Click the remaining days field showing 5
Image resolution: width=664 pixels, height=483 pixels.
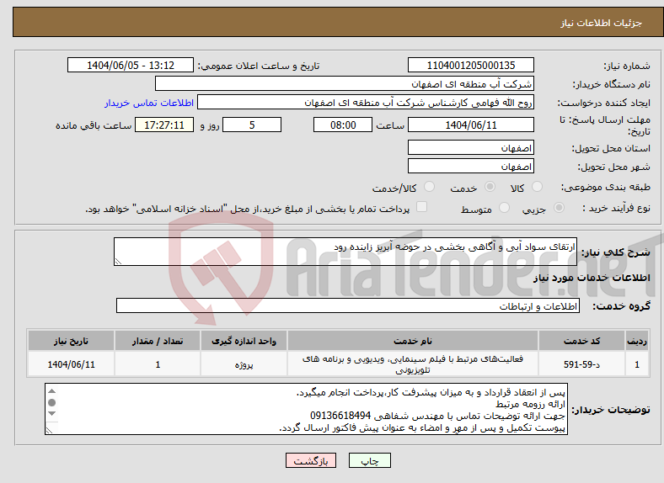(252, 125)
